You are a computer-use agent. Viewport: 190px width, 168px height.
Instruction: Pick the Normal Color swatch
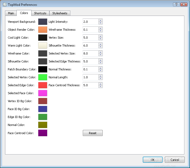pyautogui.click(x=43, y=125)
